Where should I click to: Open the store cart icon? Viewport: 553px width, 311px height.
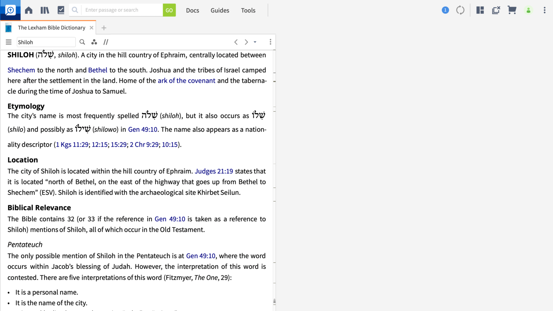[512, 10]
